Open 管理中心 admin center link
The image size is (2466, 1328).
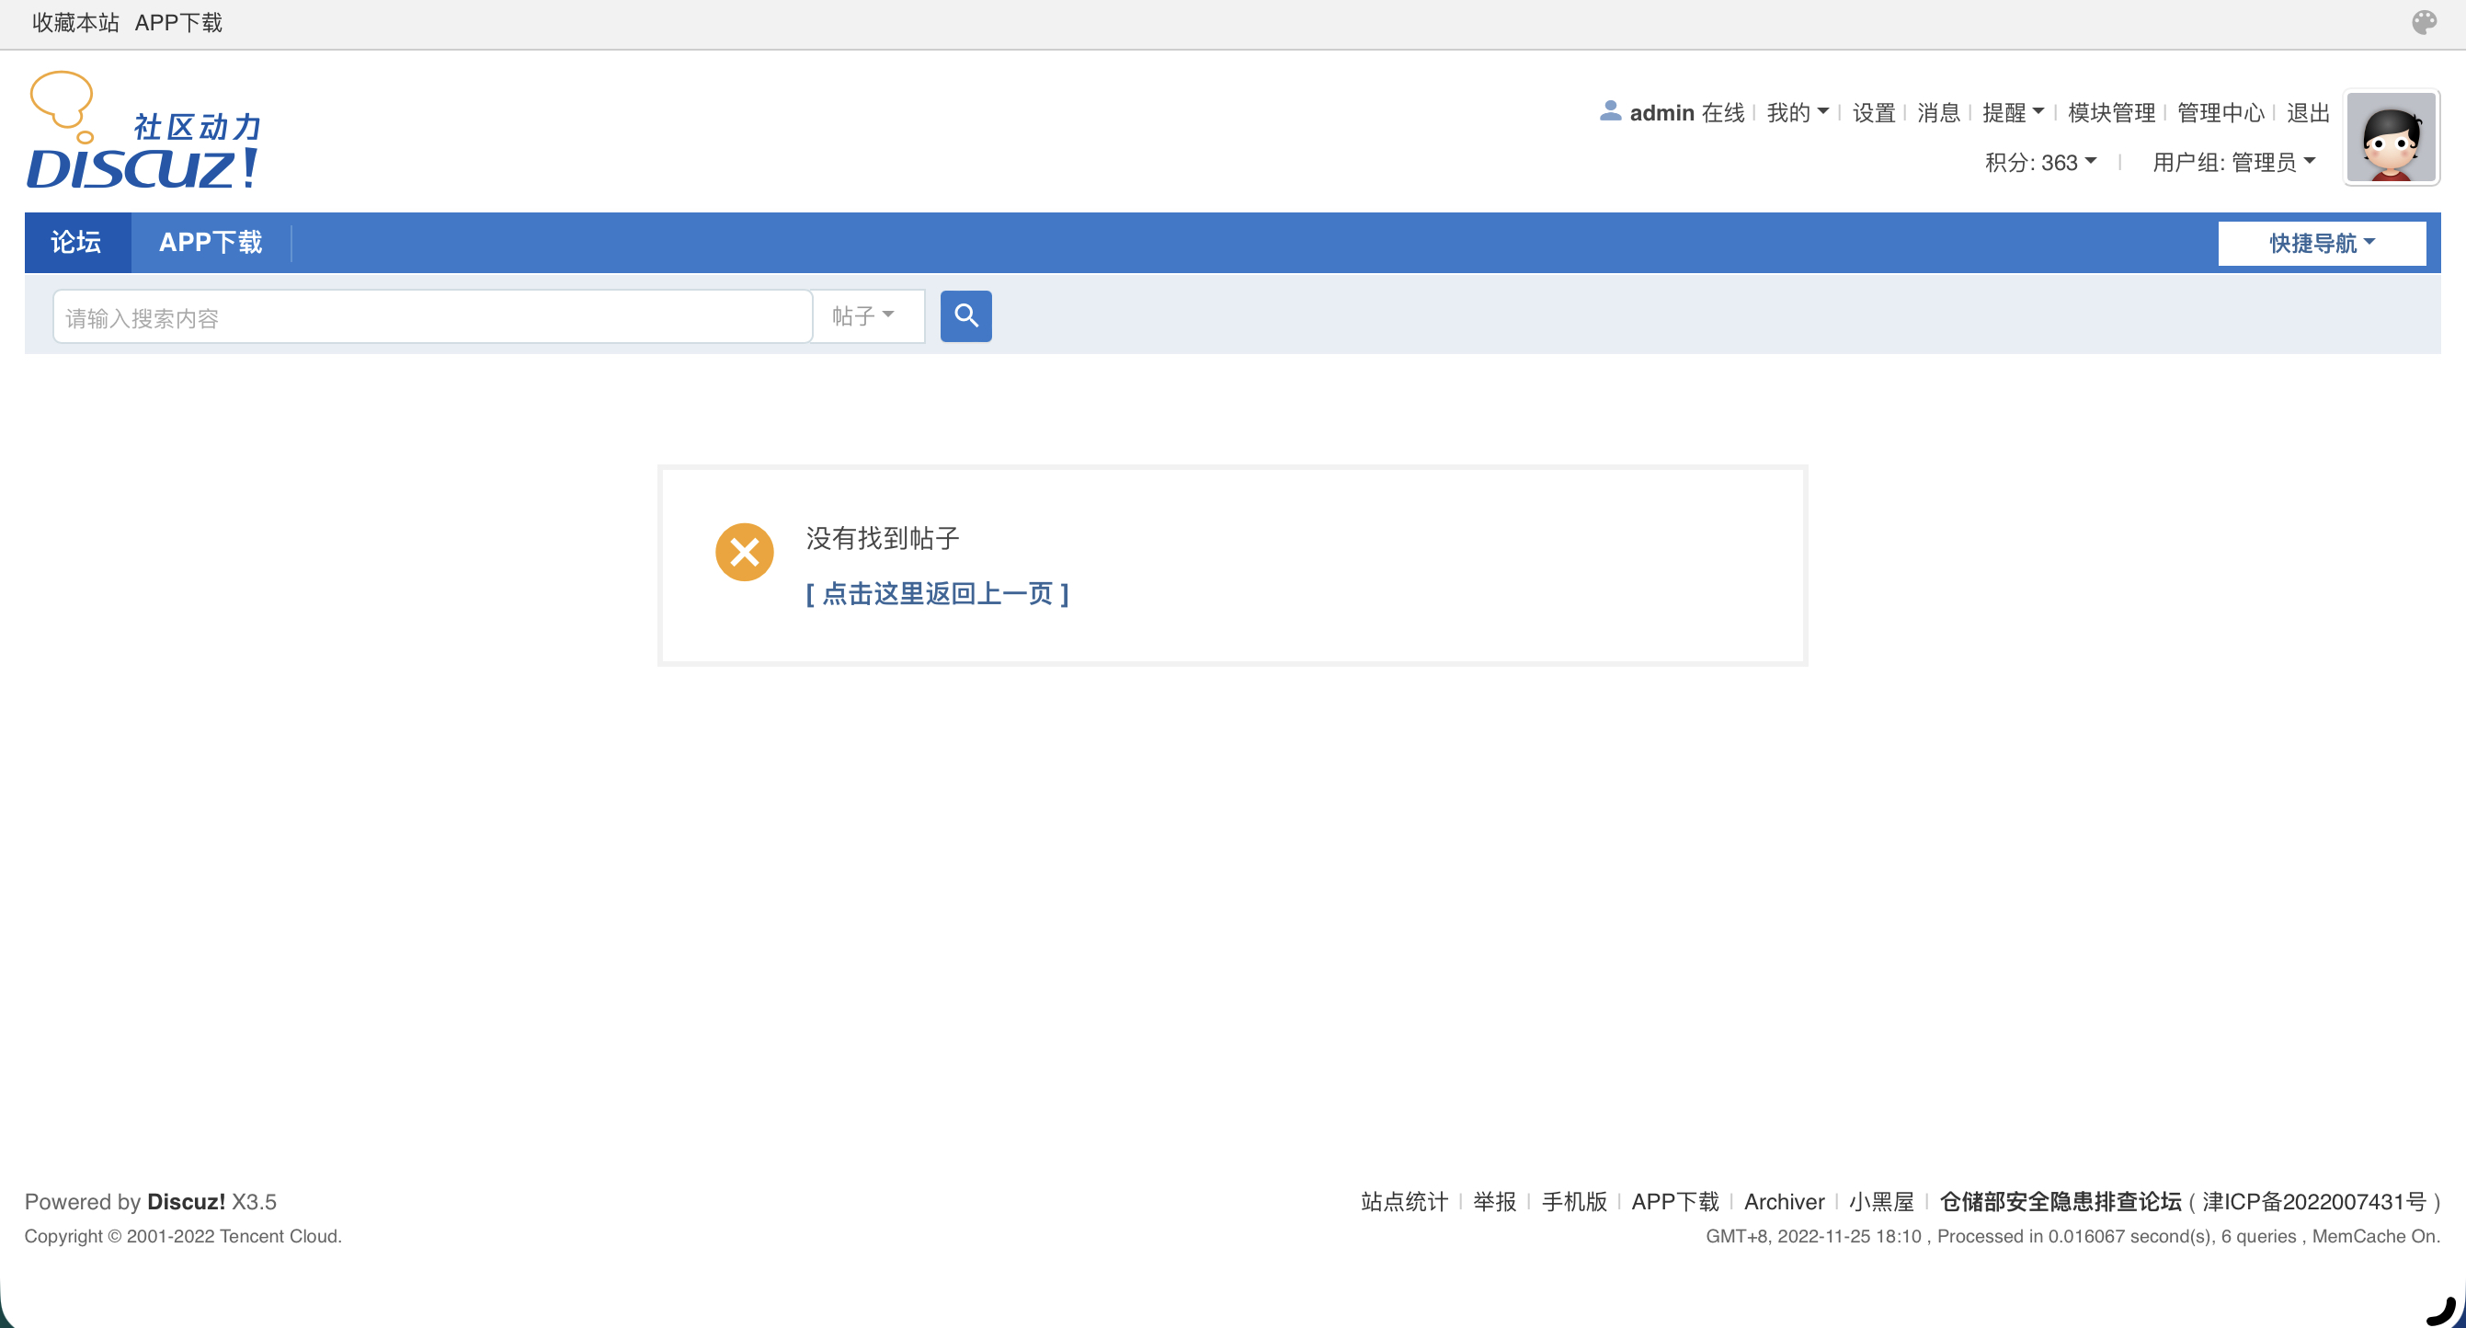point(2220,113)
